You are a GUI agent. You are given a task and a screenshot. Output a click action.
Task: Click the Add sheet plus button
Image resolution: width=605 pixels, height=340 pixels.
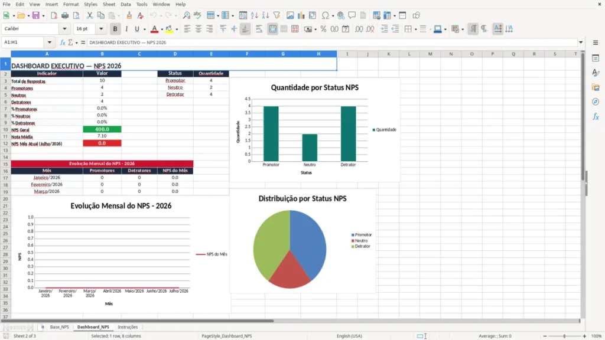click(x=43, y=327)
